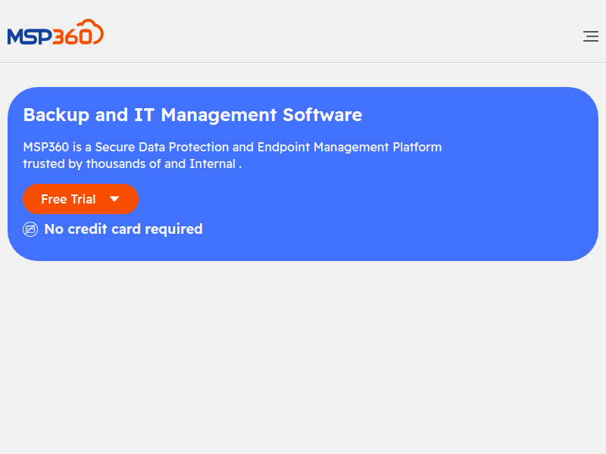
Task: Click the word Backup in the heading
Action: (56, 115)
